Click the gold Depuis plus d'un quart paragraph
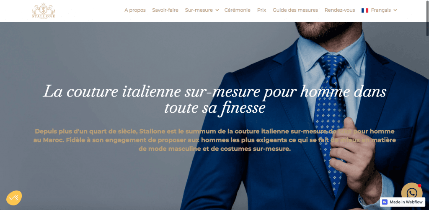 point(214,140)
